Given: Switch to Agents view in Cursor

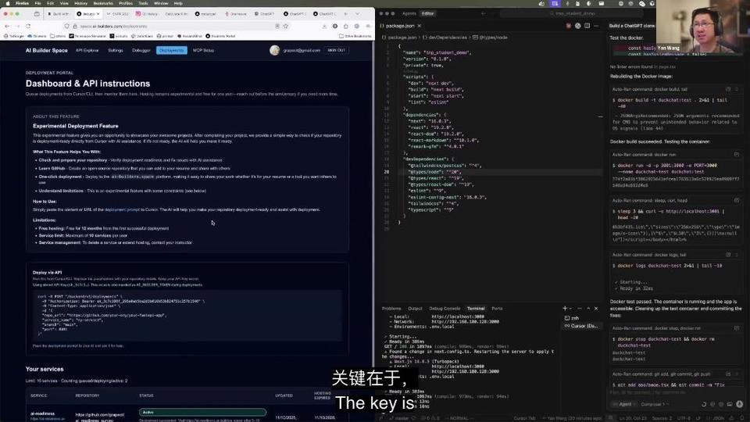Looking at the screenshot, I should point(409,13).
